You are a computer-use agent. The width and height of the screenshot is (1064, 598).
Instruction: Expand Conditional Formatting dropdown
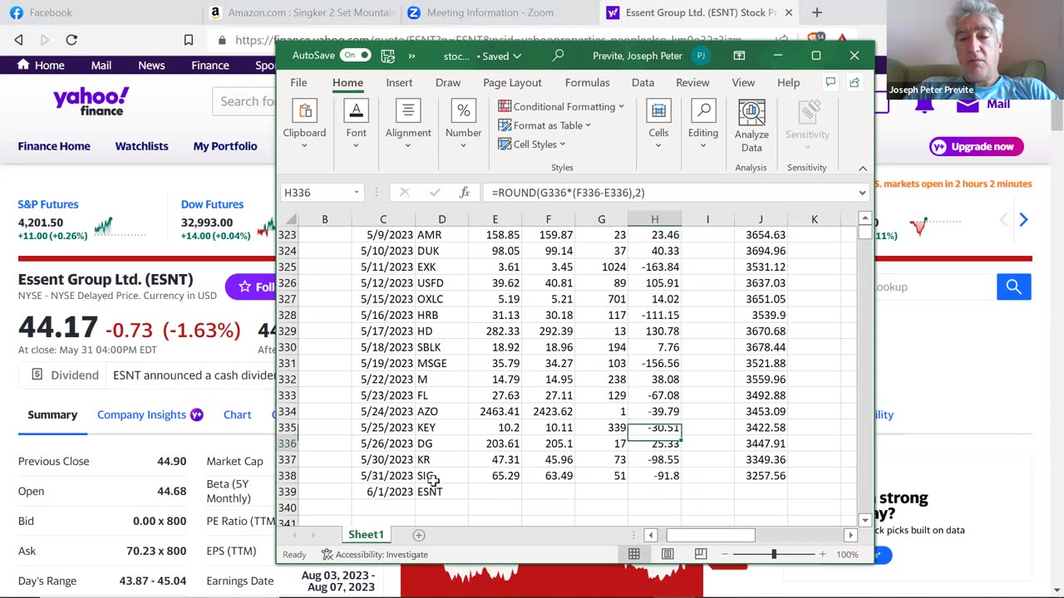pos(621,106)
